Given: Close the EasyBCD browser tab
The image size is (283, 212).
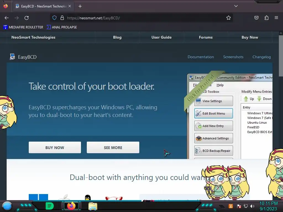Looking at the screenshot, I should (x=70, y=6).
